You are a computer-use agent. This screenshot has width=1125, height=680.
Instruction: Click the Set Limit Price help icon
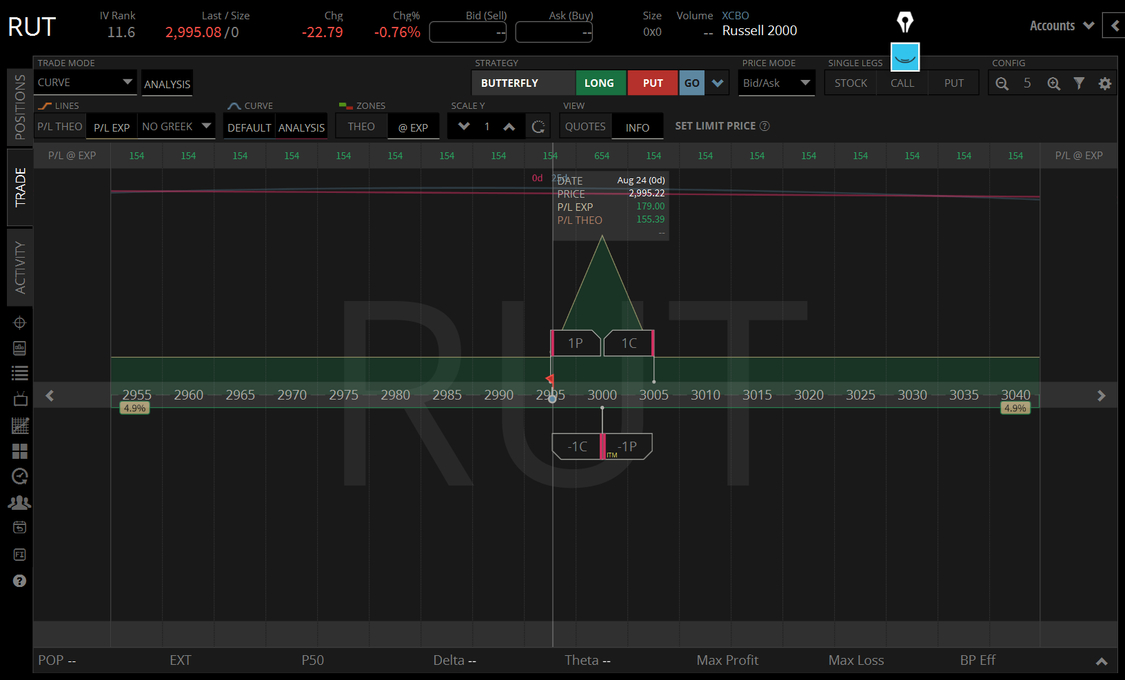[764, 126]
